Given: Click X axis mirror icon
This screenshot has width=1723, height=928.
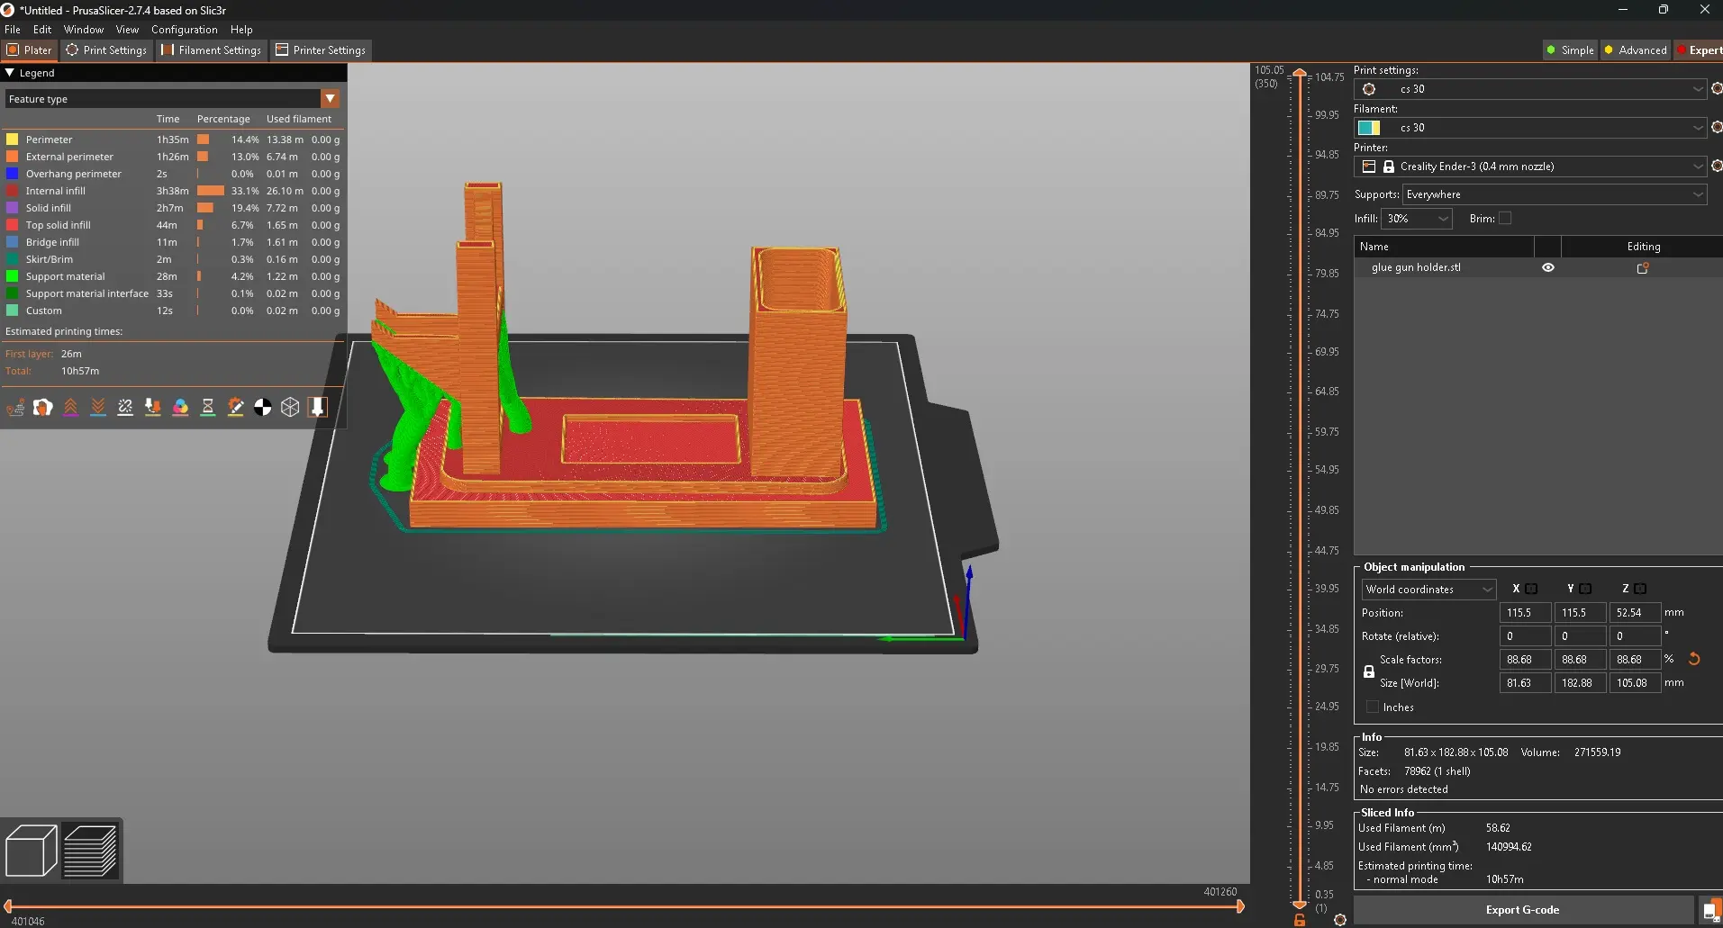Looking at the screenshot, I should [1531, 589].
